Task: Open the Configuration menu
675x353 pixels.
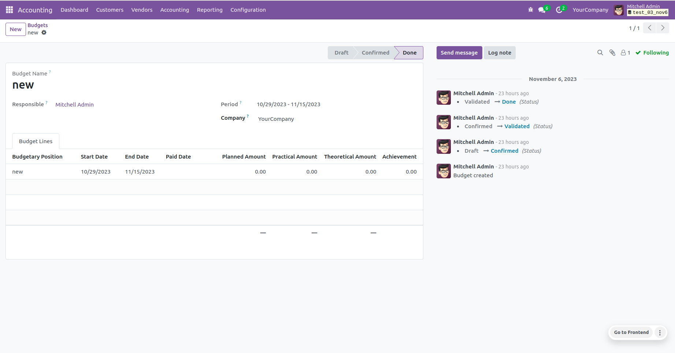Action: click(248, 10)
